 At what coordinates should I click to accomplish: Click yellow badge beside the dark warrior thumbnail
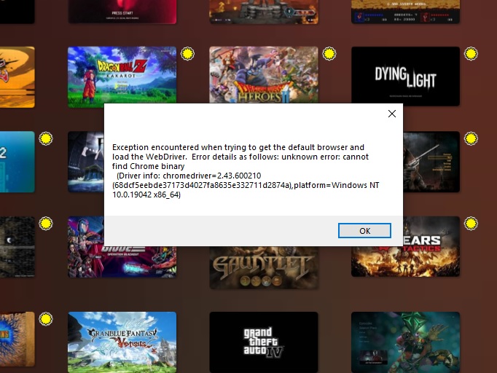471,138
